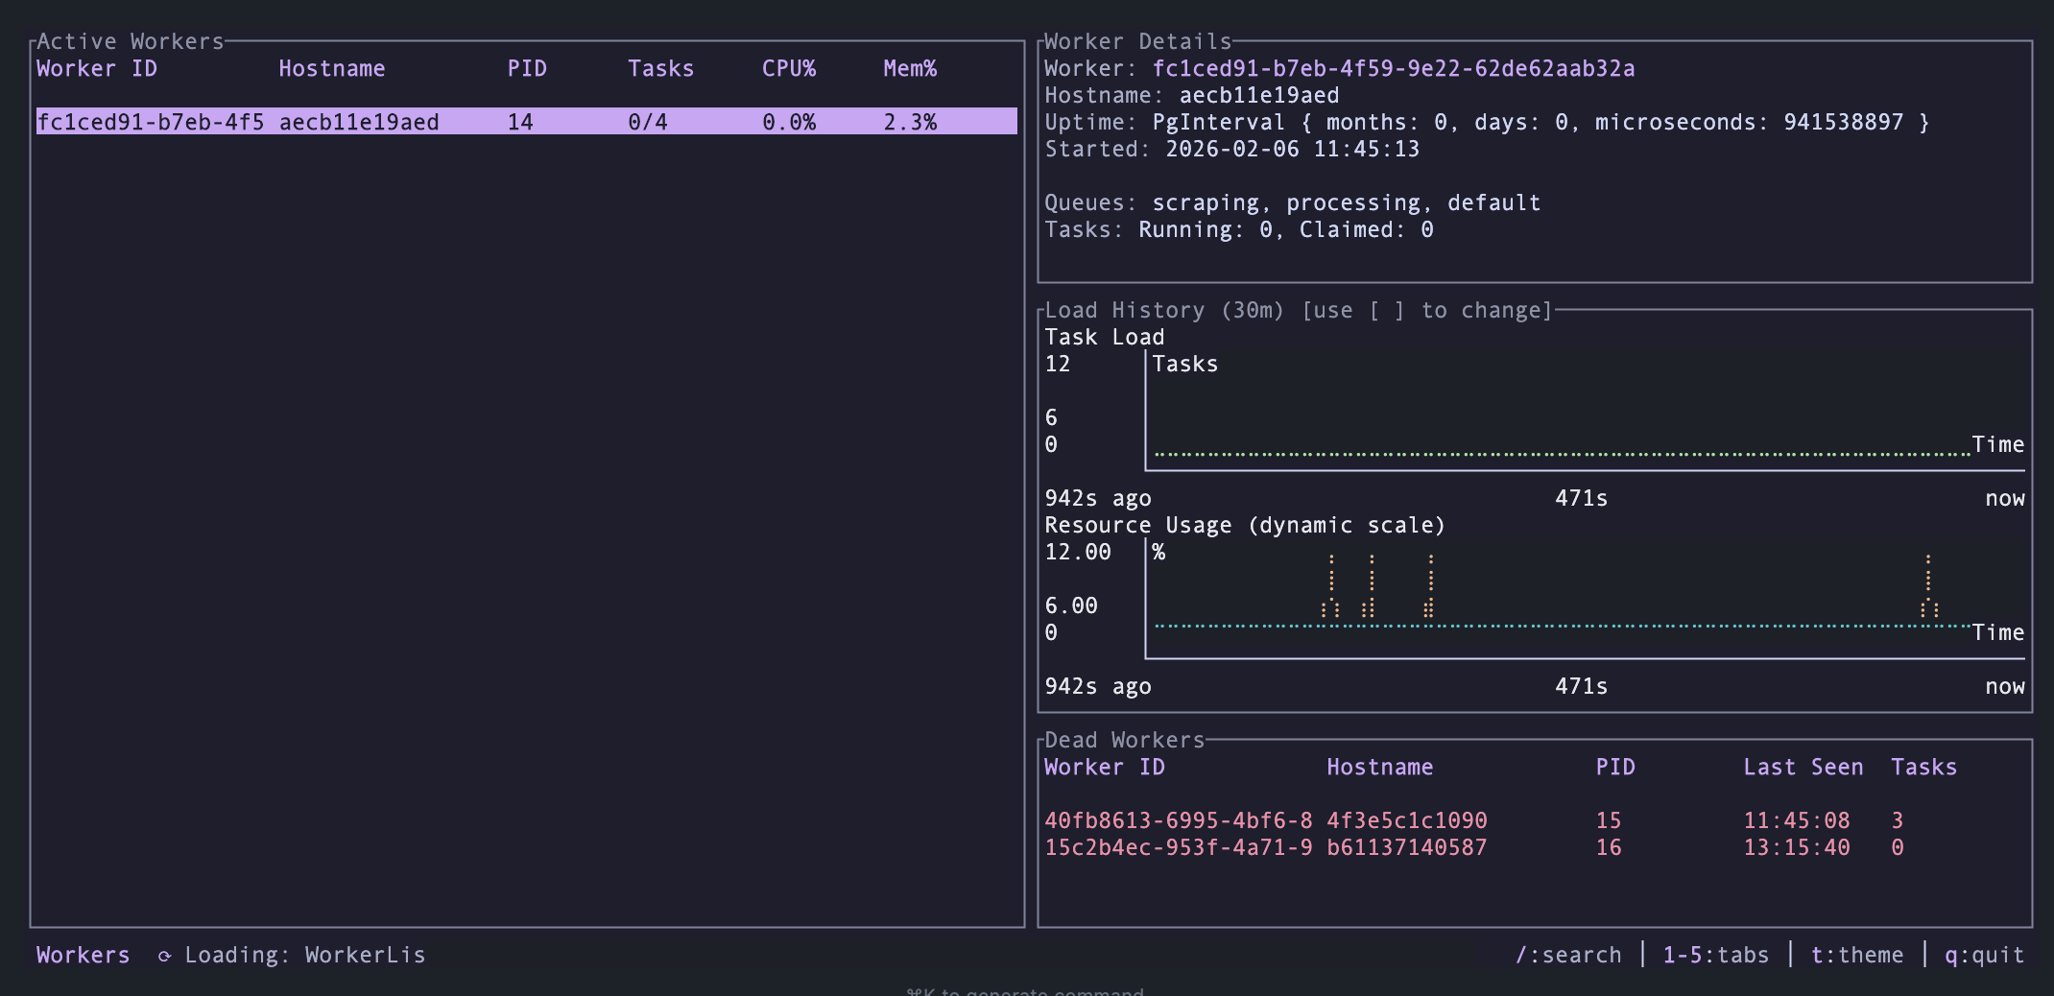Select dead worker 40fb8613-6995-4bf6-8
2054x996 pixels.
tap(1178, 820)
